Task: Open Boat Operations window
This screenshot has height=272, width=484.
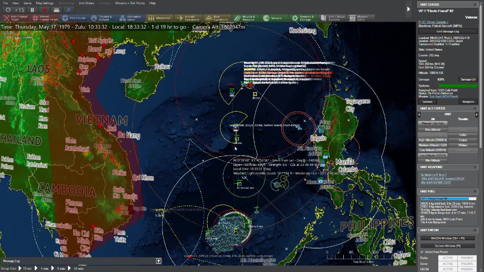Action: point(217,18)
